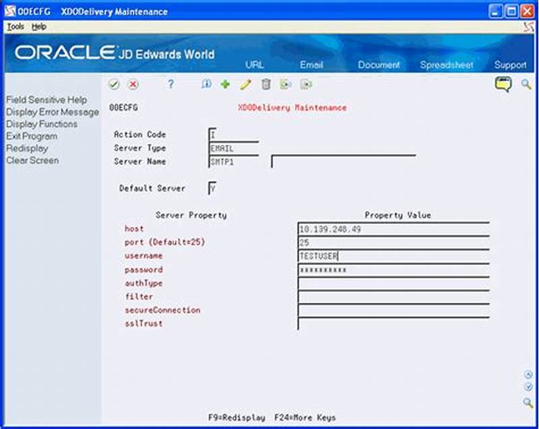539x429 pixels.
Task: Open help using the question mark icon
Action: pos(170,84)
